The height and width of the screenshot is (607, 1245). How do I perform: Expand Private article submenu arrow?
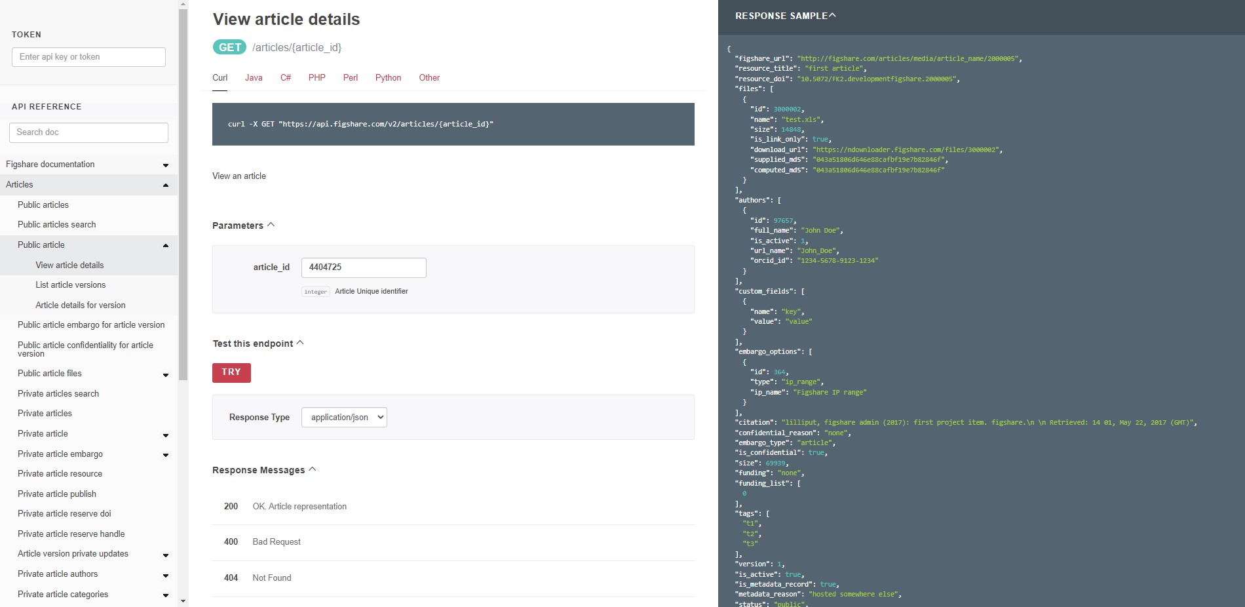[x=166, y=435]
